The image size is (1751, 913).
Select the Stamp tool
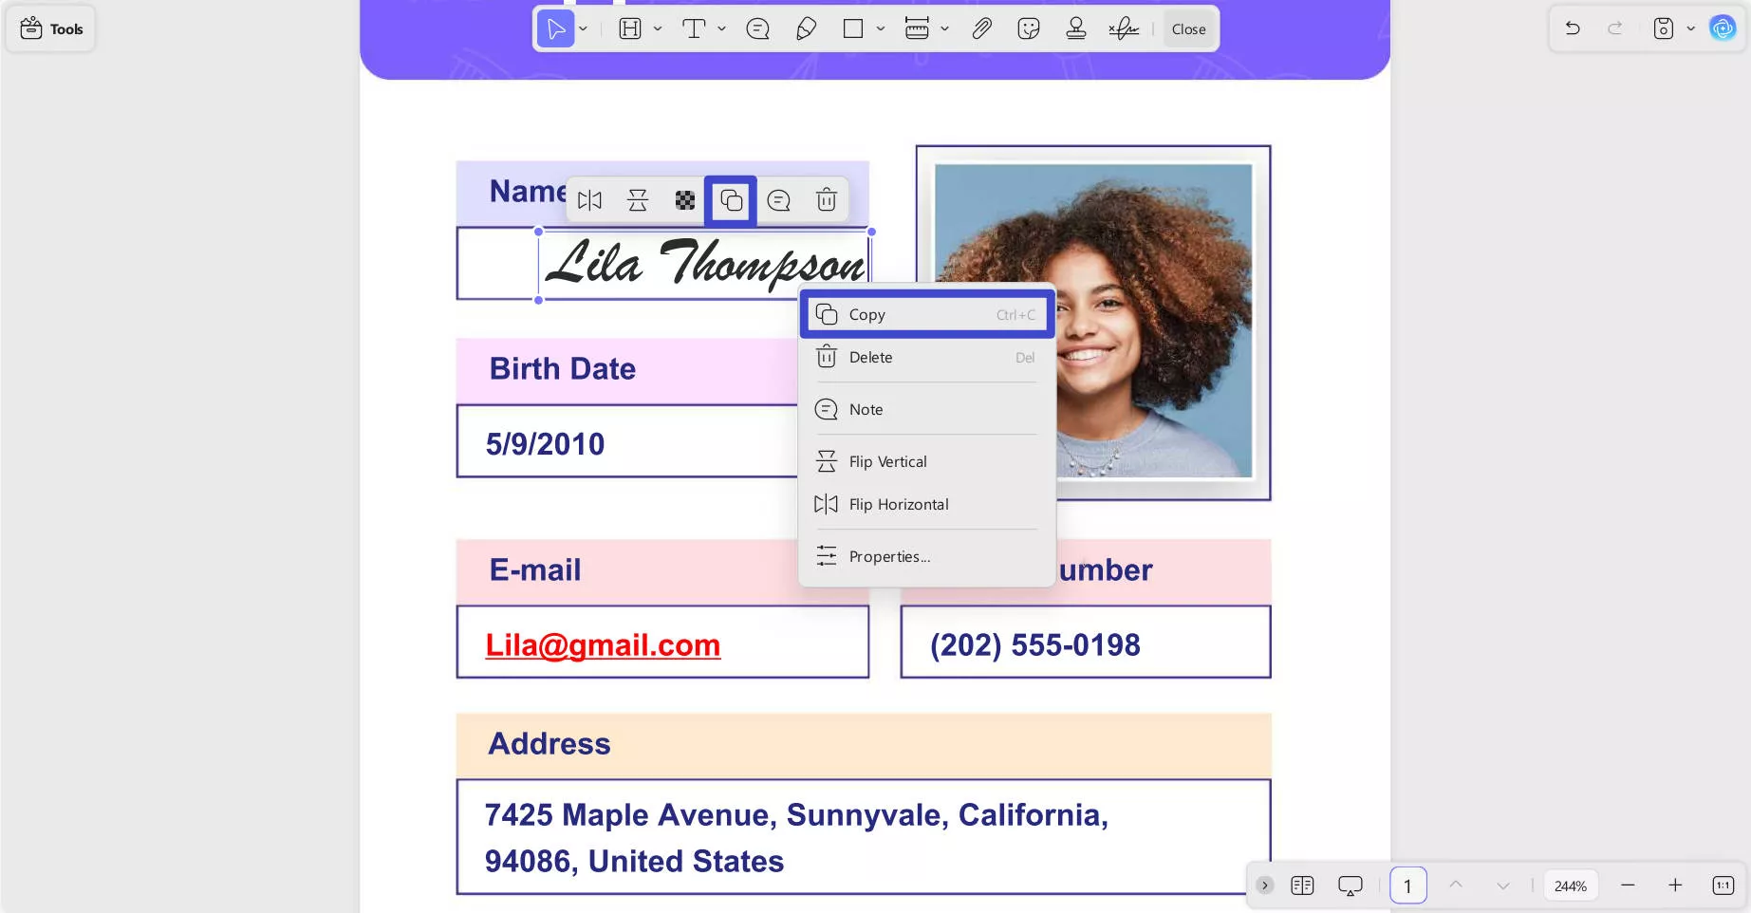click(1075, 28)
